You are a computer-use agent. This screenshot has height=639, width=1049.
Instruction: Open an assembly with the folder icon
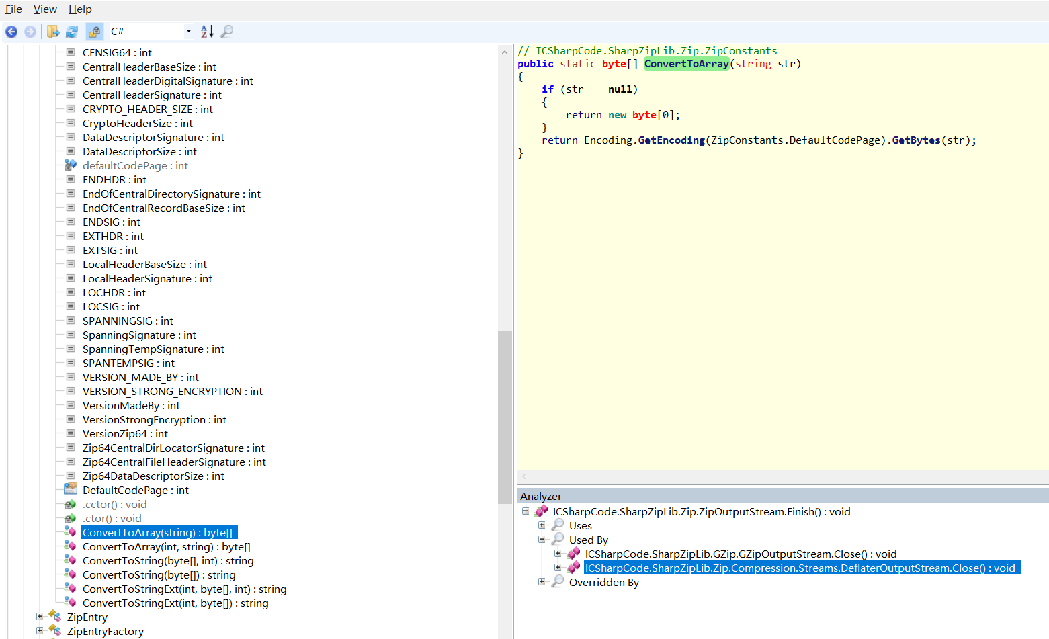pos(52,32)
